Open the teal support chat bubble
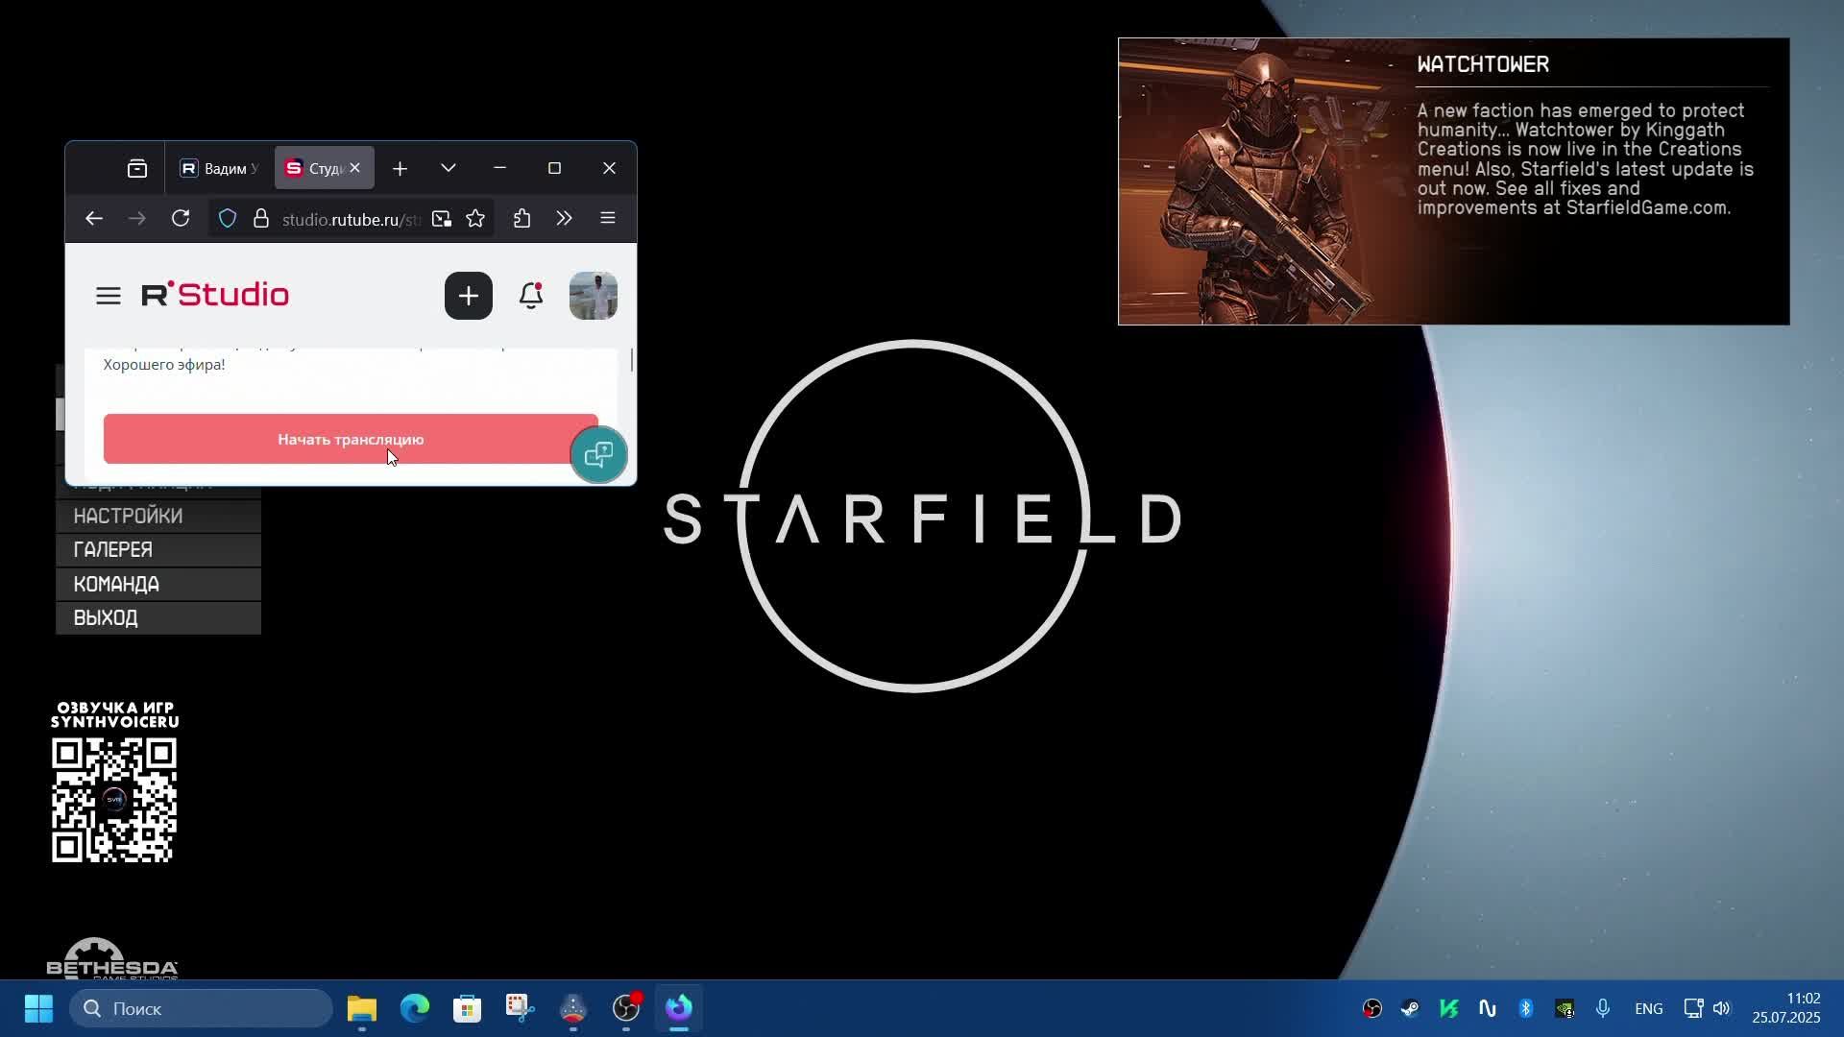This screenshot has height=1037, width=1844. click(598, 454)
